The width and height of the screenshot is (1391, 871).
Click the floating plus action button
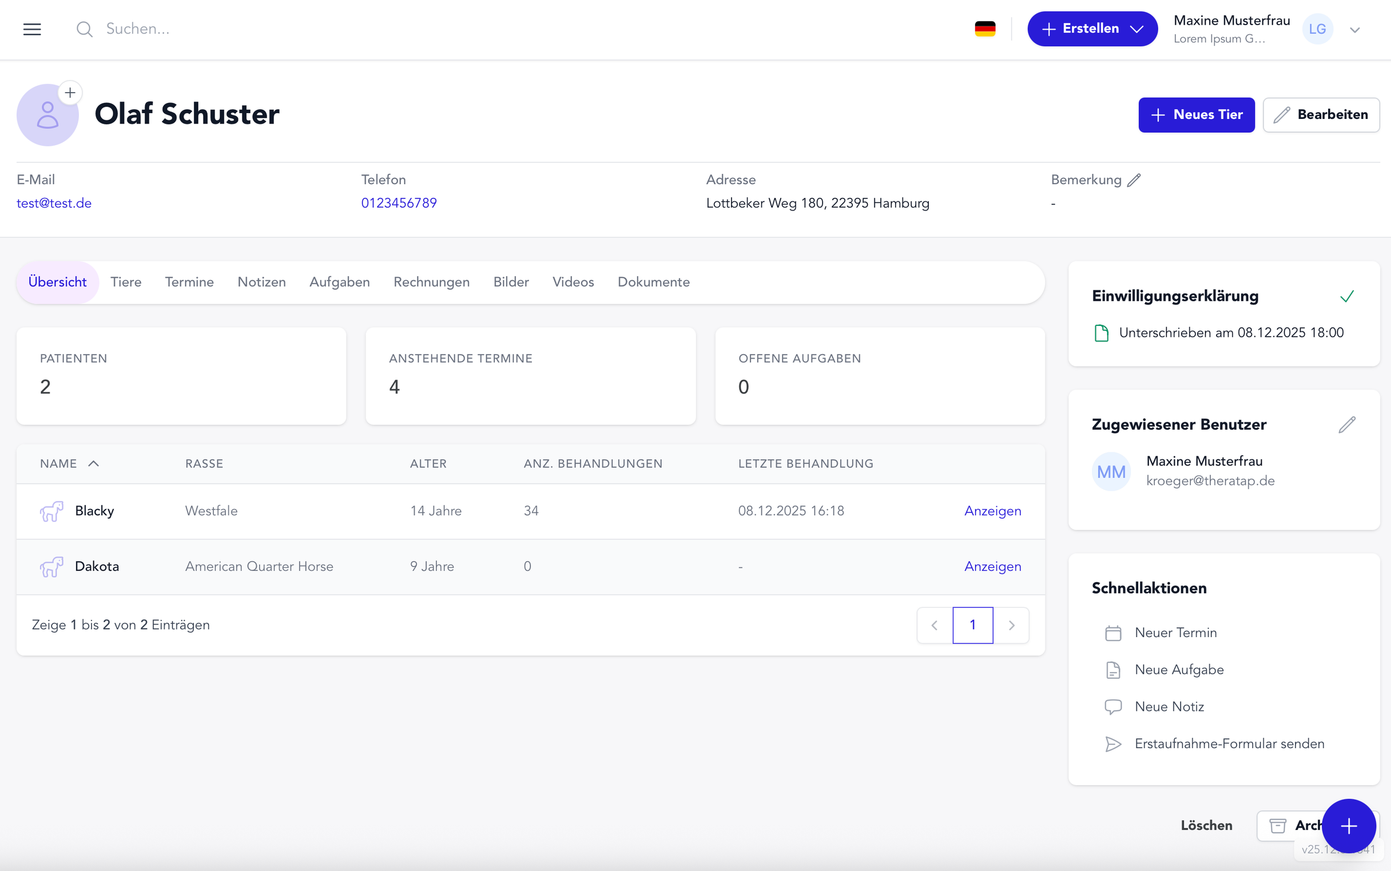pyautogui.click(x=1348, y=826)
